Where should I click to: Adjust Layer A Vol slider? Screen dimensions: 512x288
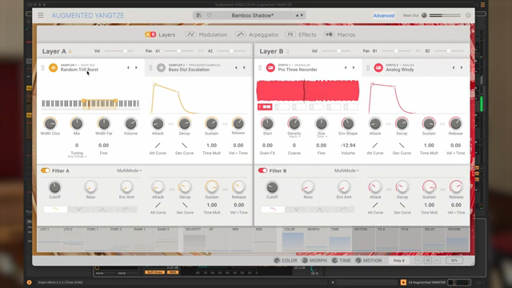(119, 51)
